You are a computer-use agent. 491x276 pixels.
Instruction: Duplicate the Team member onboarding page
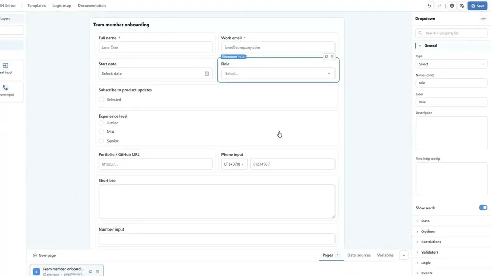pyautogui.click(x=91, y=271)
